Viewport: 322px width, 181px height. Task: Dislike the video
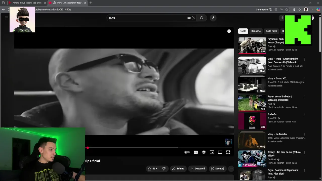[164, 169]
